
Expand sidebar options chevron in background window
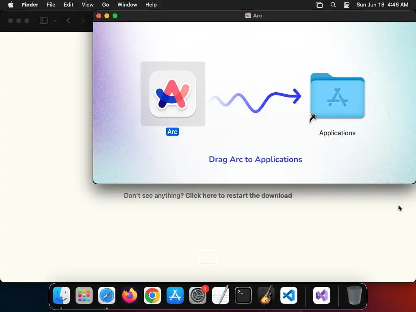55,21
